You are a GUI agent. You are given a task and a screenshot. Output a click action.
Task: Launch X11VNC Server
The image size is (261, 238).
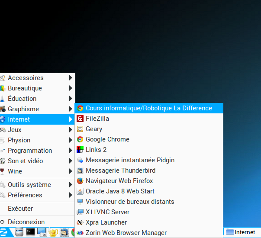149,212
